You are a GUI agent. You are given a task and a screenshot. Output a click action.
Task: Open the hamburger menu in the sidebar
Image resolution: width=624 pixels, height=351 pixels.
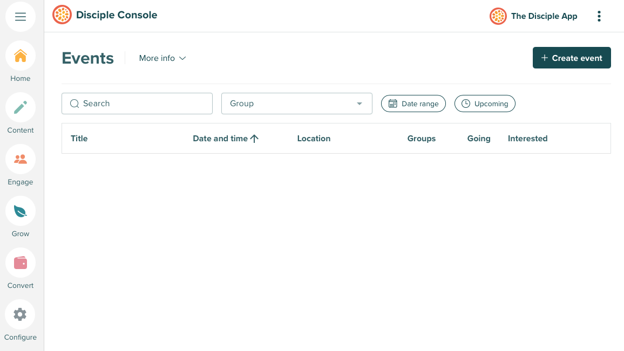(21, 17)
